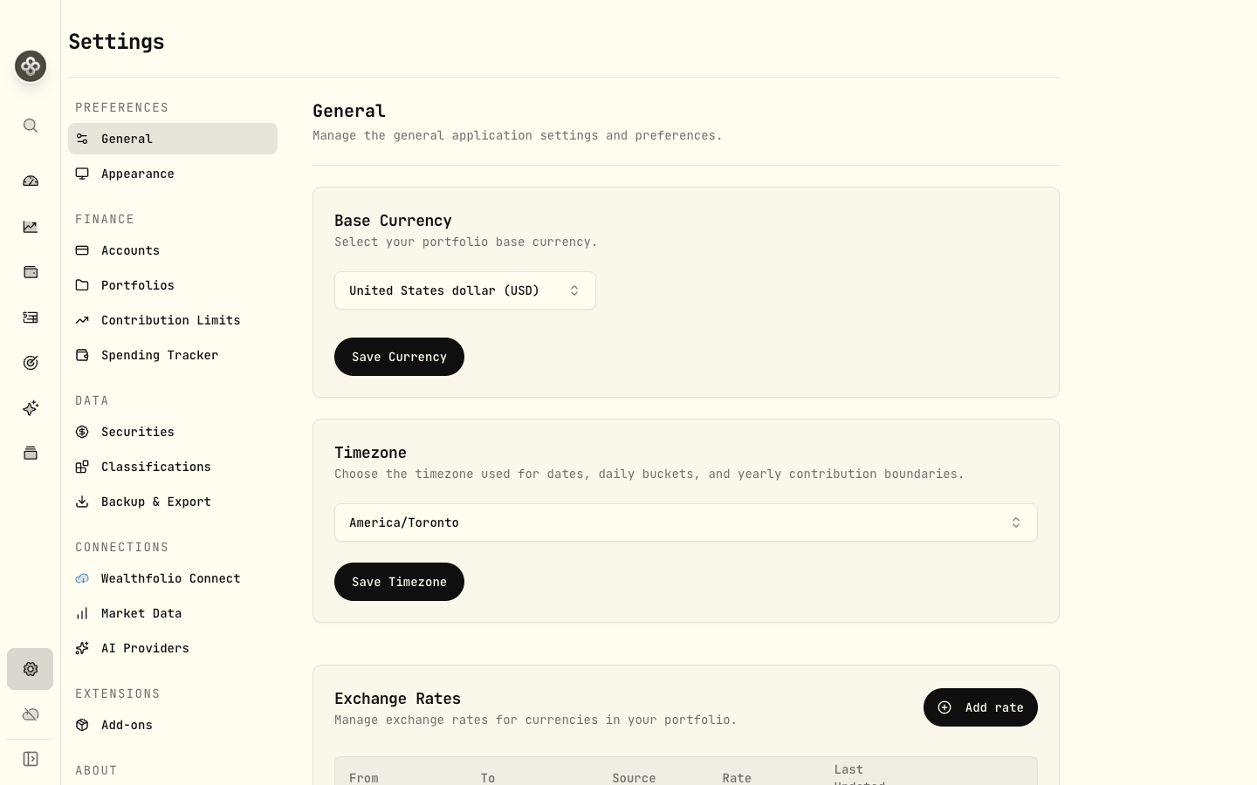Open the performance chart icon in sidebar
1257x785 pixels.
pos(31,227)
